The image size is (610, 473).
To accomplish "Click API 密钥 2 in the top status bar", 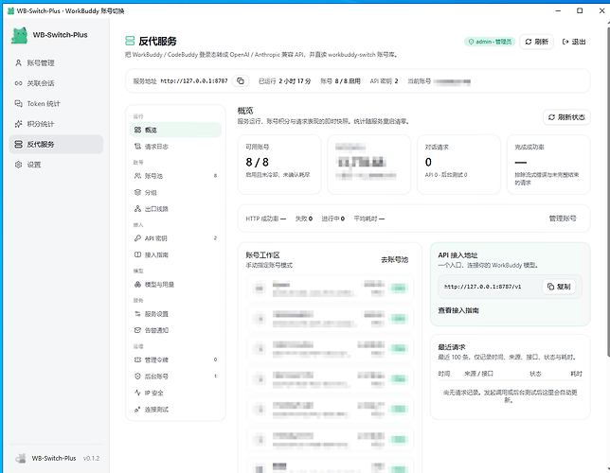I will pos(384,81).
